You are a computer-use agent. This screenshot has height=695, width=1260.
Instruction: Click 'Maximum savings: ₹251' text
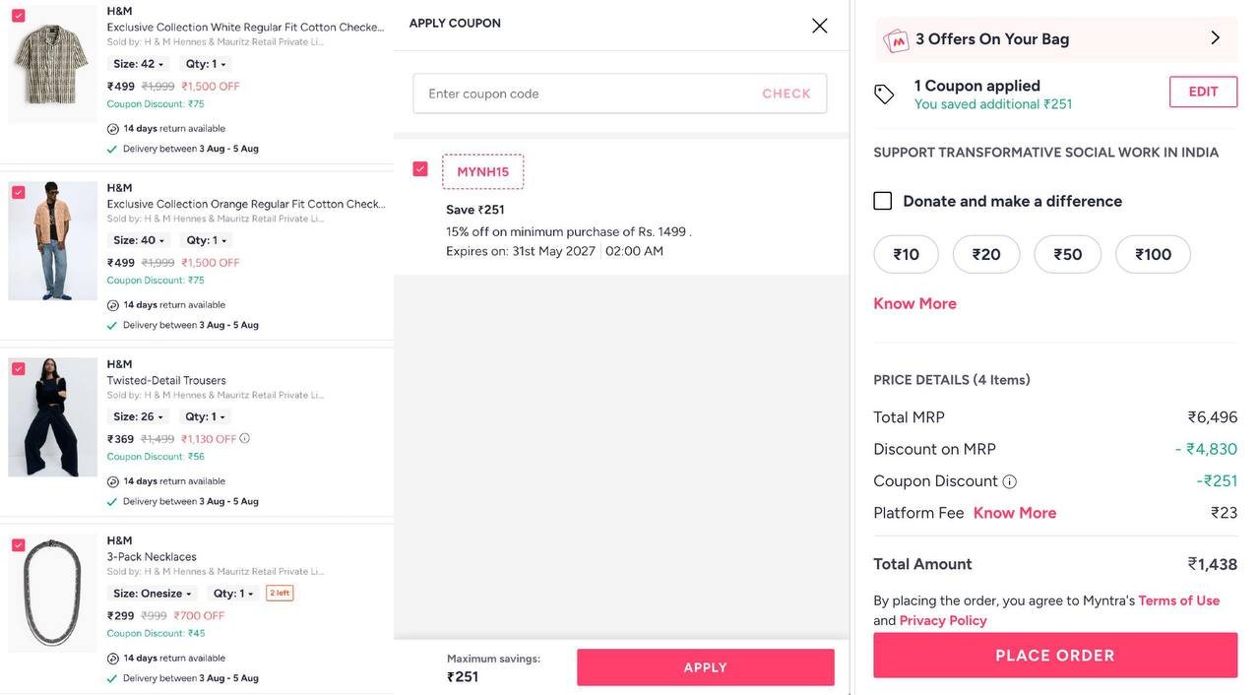[x=493, y=667]
